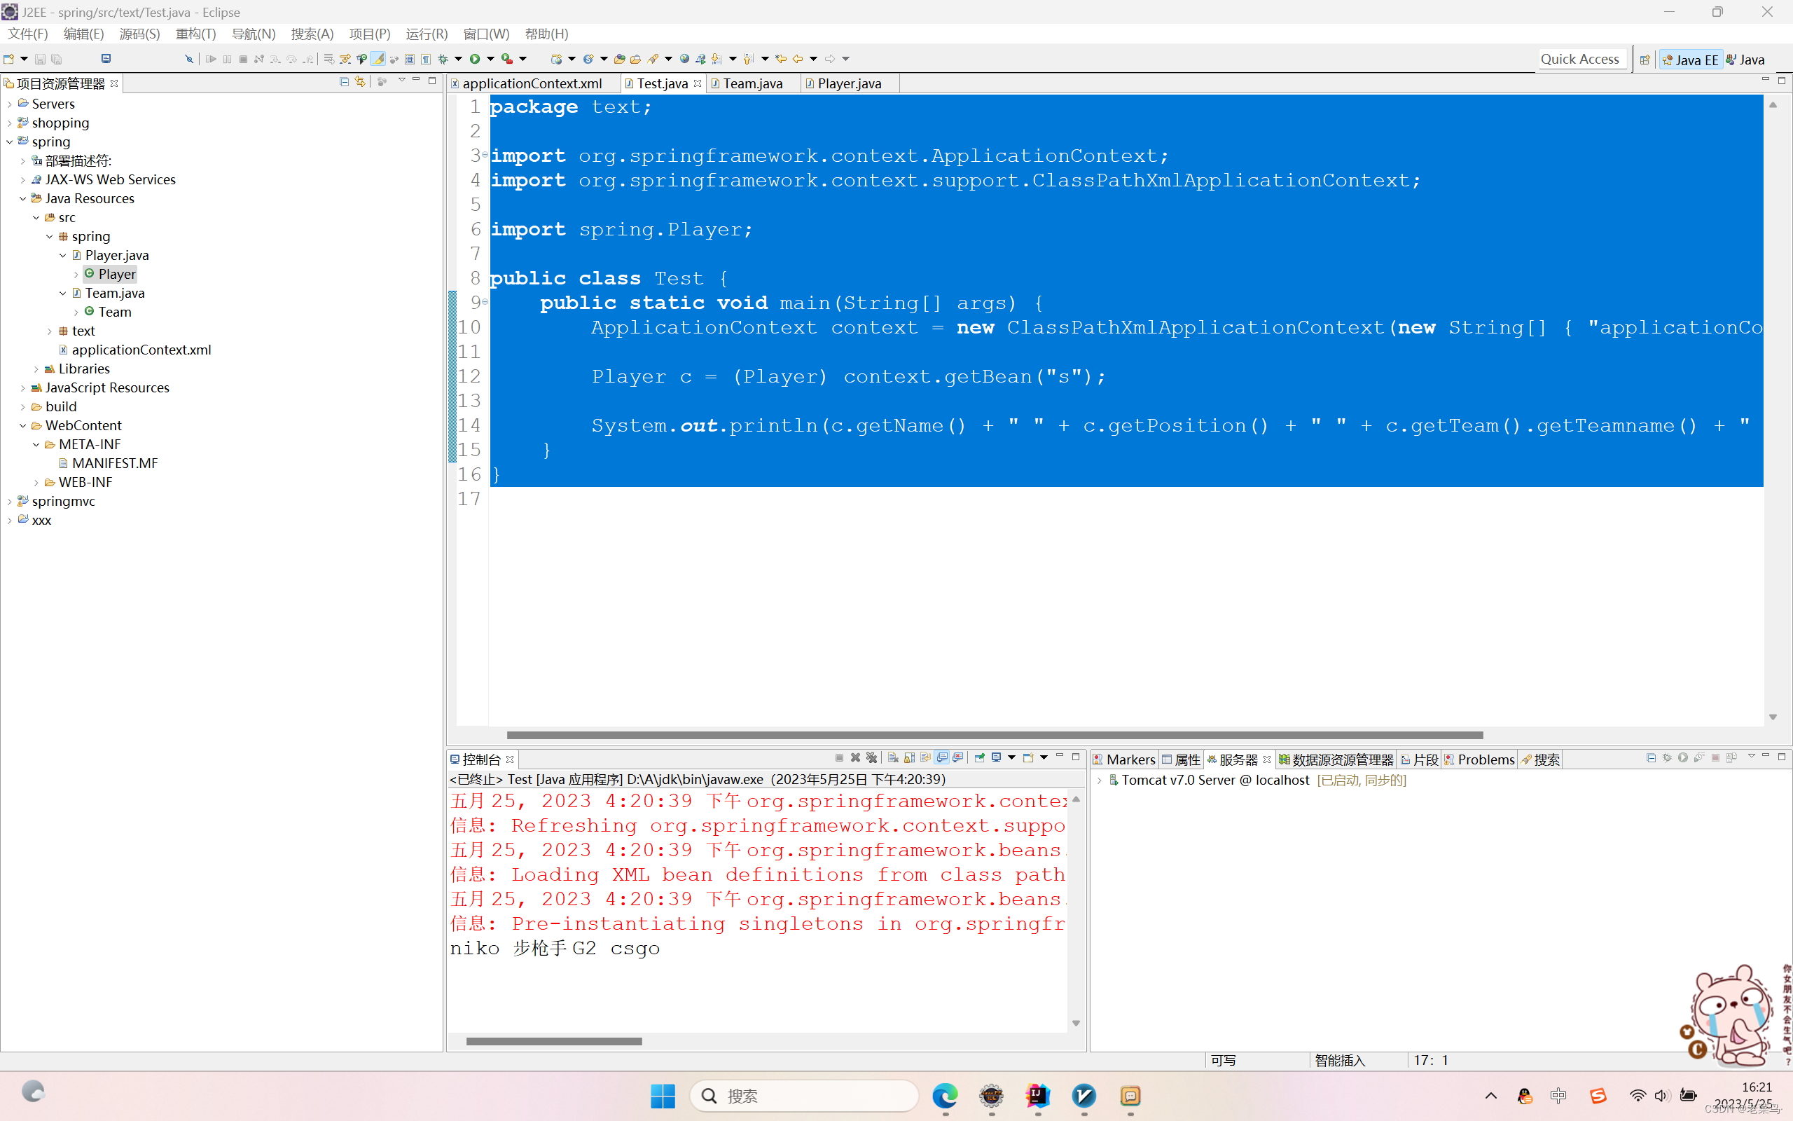Select Tomcat v7.0 Server at localhost
Screen dimensions: 1793x1121
pyautogui.click(x=1215, y=780)
